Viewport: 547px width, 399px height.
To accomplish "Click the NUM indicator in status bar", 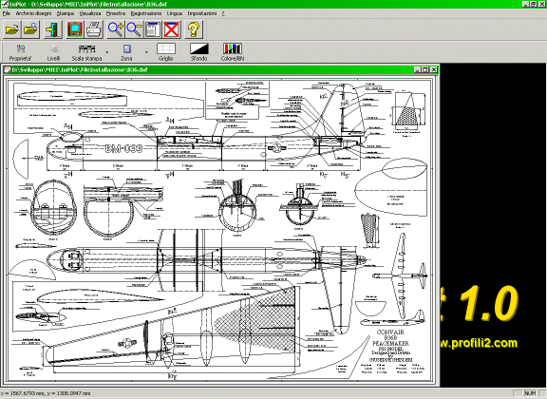I will 530,393.
